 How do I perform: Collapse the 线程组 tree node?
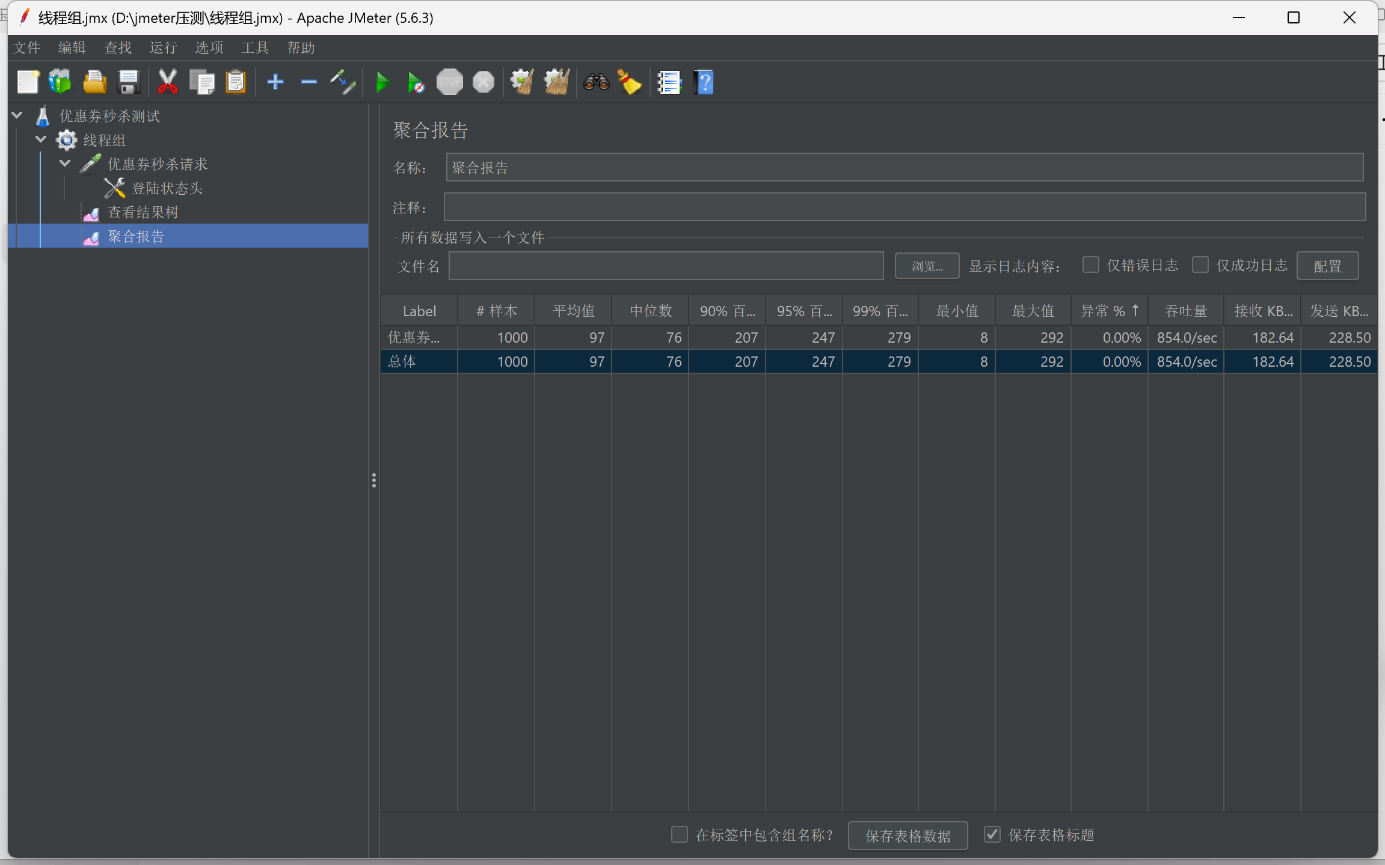point(41,139)
